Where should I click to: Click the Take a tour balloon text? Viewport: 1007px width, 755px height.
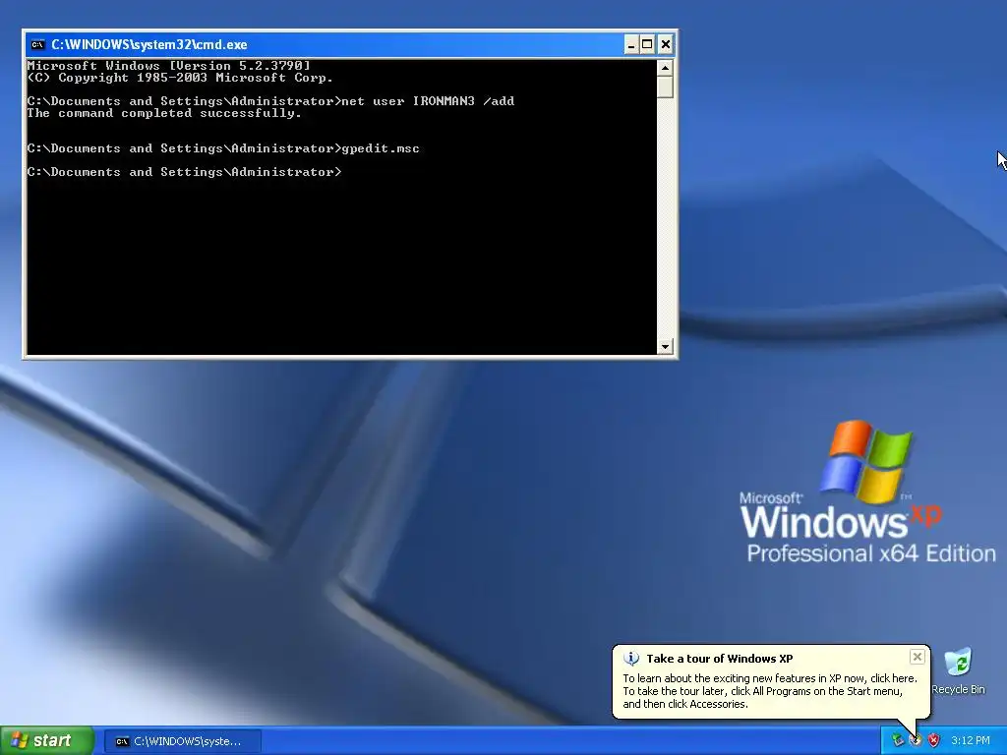(x=770, y=691)
